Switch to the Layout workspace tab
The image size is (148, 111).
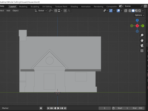click(x=13, y=6)
